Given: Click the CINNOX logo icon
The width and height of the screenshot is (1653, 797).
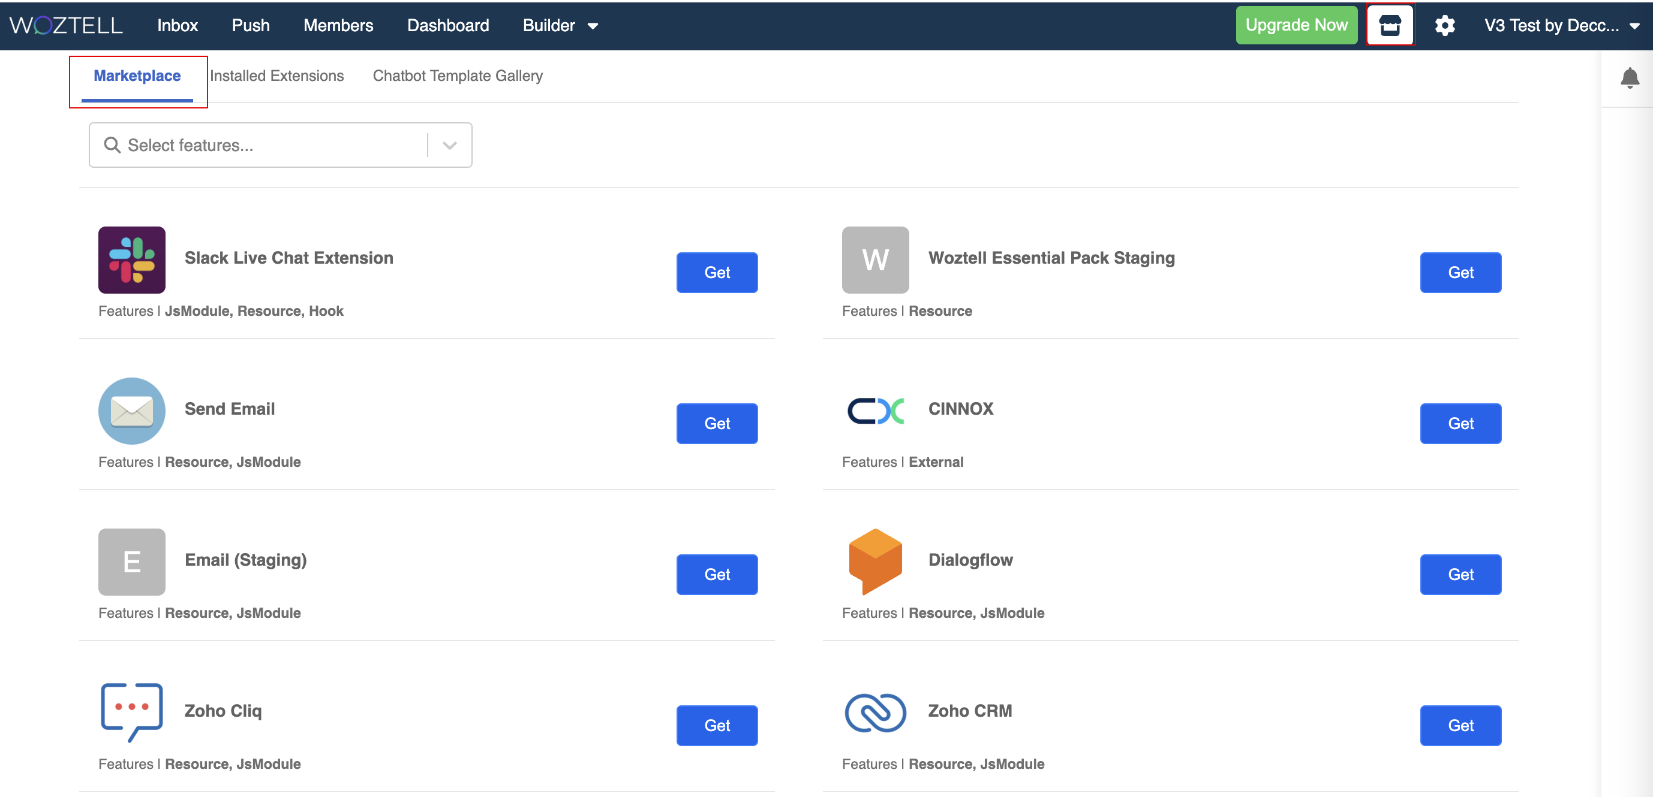Looking at the screenshot, I should (x=874, y=410).
